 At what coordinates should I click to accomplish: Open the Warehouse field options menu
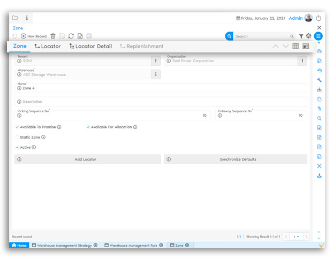click(156, 74)
